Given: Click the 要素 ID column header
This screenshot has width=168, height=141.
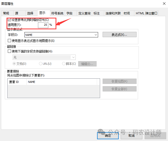Looking at the screenshot, I should [x=17, y=82].
